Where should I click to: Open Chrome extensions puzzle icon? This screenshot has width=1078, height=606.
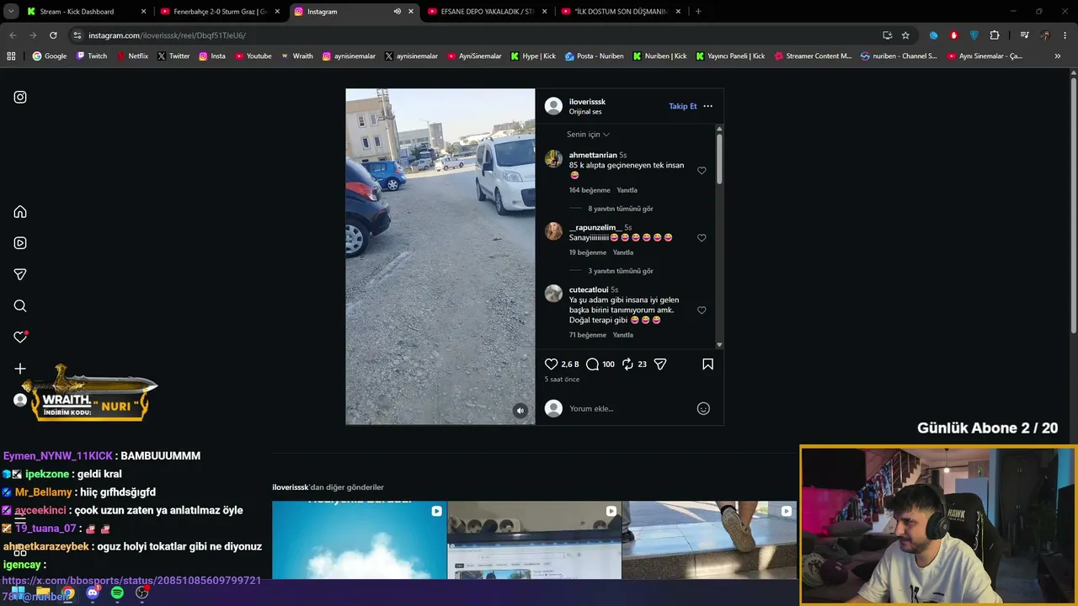[x=995, y=35]
